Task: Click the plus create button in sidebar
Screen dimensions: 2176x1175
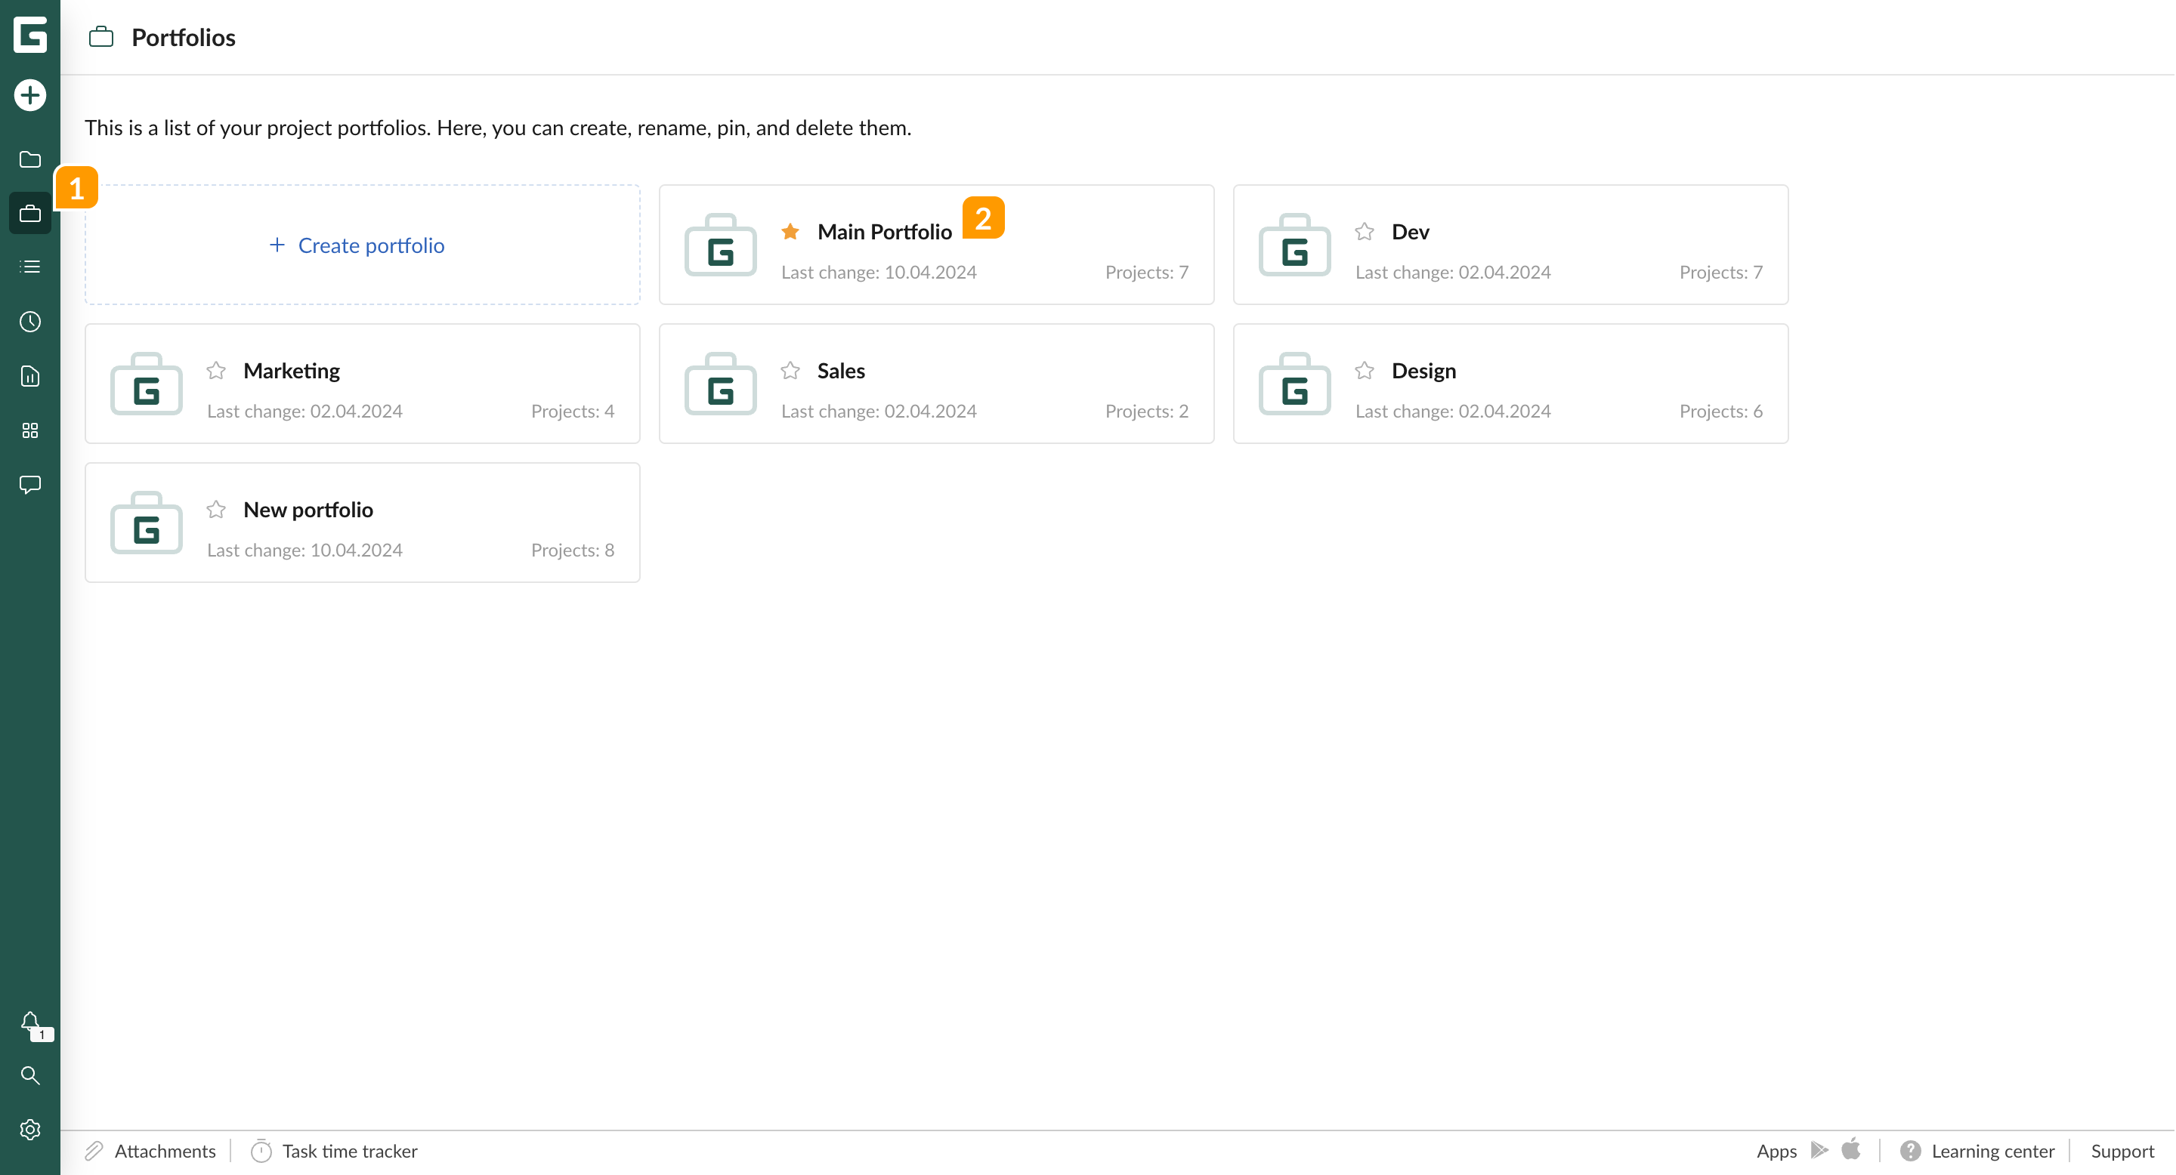Action: point(30,94)
